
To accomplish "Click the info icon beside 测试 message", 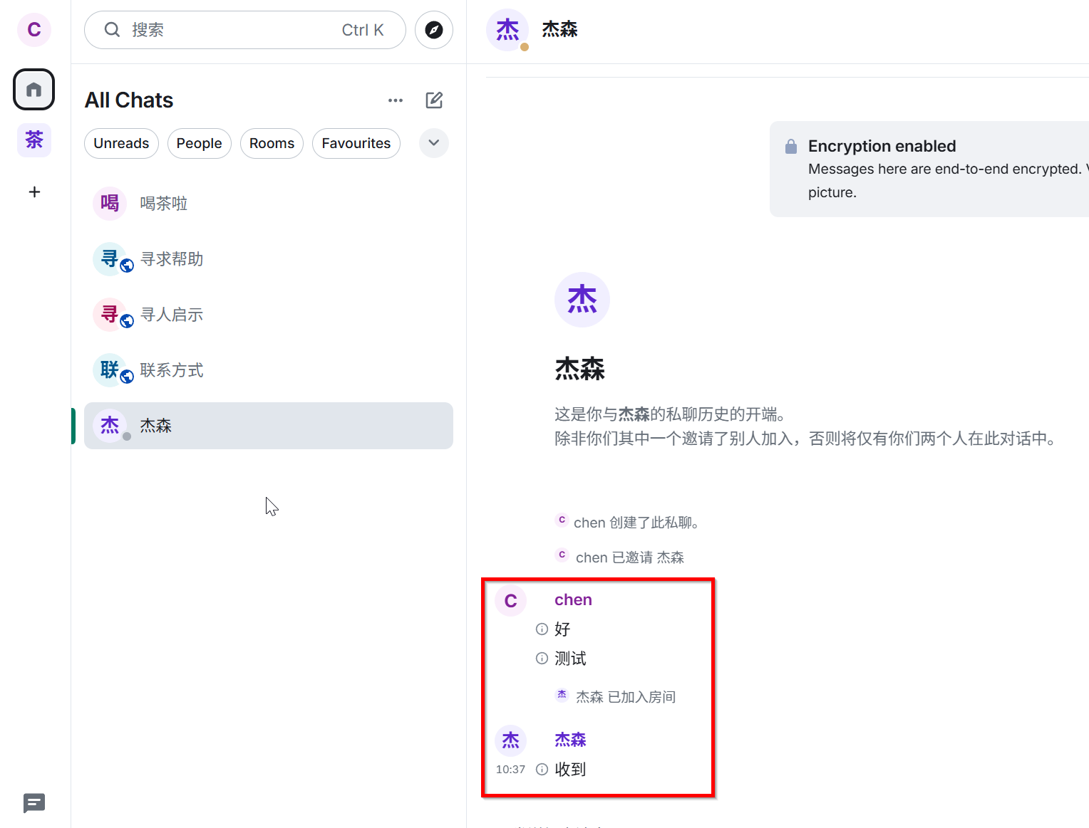I will click(x=542, y=659).
